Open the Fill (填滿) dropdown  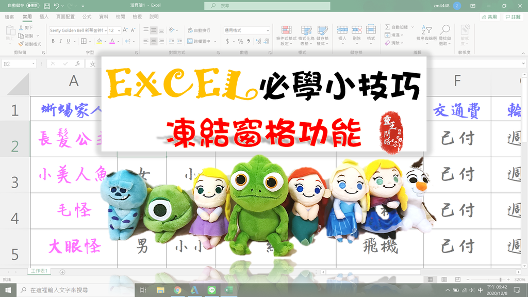click(394, 35)
